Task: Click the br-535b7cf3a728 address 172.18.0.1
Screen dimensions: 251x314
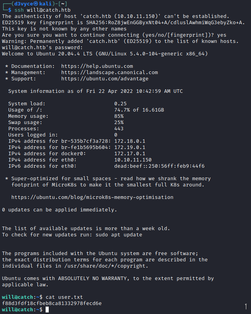Action: coord(130,141)
